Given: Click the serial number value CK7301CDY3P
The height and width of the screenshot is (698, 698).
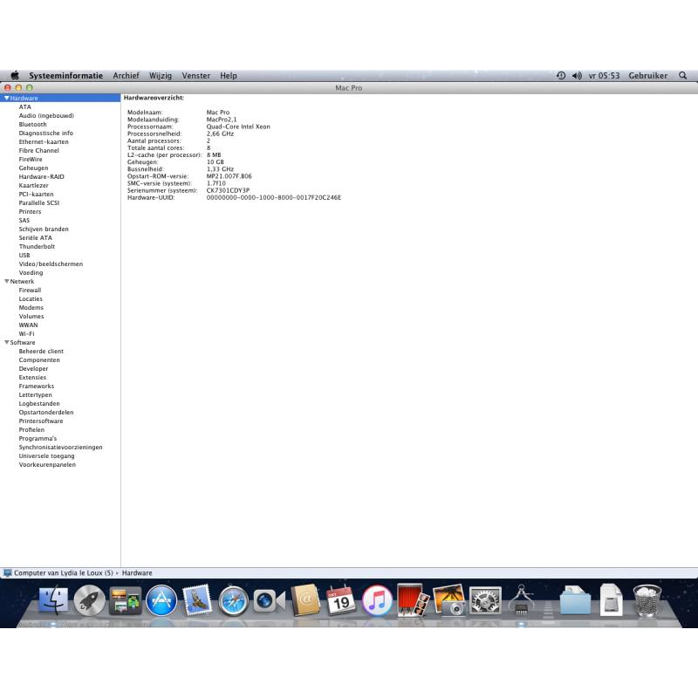Looking at the screenshot, I should (228, 190).
